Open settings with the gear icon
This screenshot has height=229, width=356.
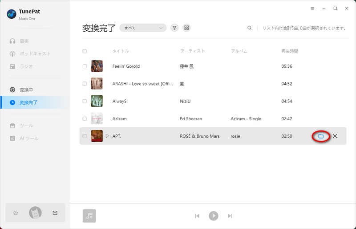(16, 213)
